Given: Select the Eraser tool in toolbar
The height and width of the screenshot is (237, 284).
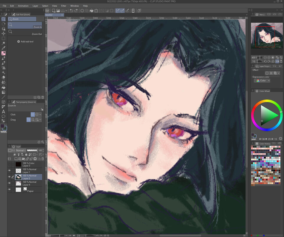Looking at the screenshot, I should tap(4, 77).
